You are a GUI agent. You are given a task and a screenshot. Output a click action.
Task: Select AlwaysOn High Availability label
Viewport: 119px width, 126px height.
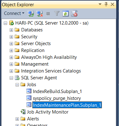tap(49, 57)
